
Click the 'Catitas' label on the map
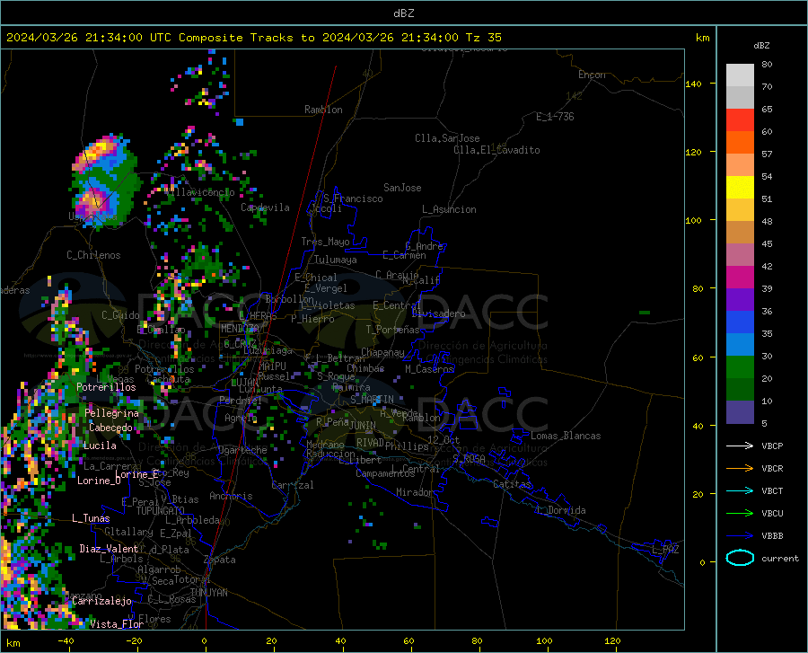(x=512, y=484)
